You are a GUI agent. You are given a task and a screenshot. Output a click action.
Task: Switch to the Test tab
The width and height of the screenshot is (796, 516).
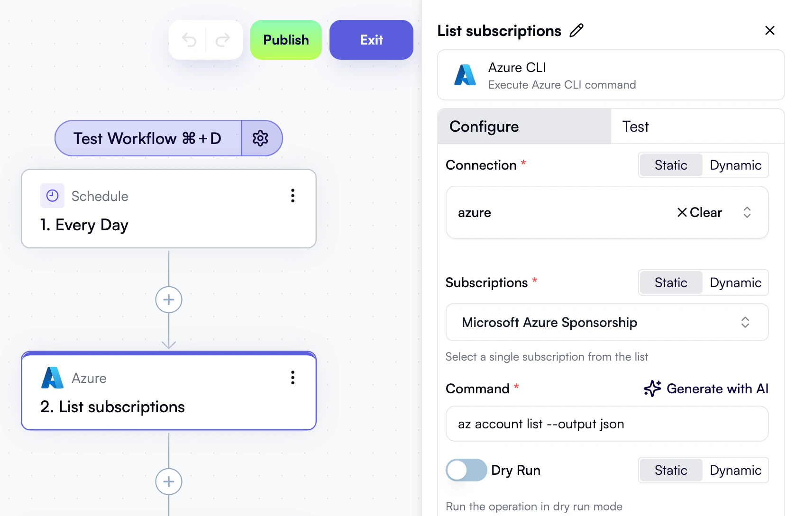coord(635,126)
